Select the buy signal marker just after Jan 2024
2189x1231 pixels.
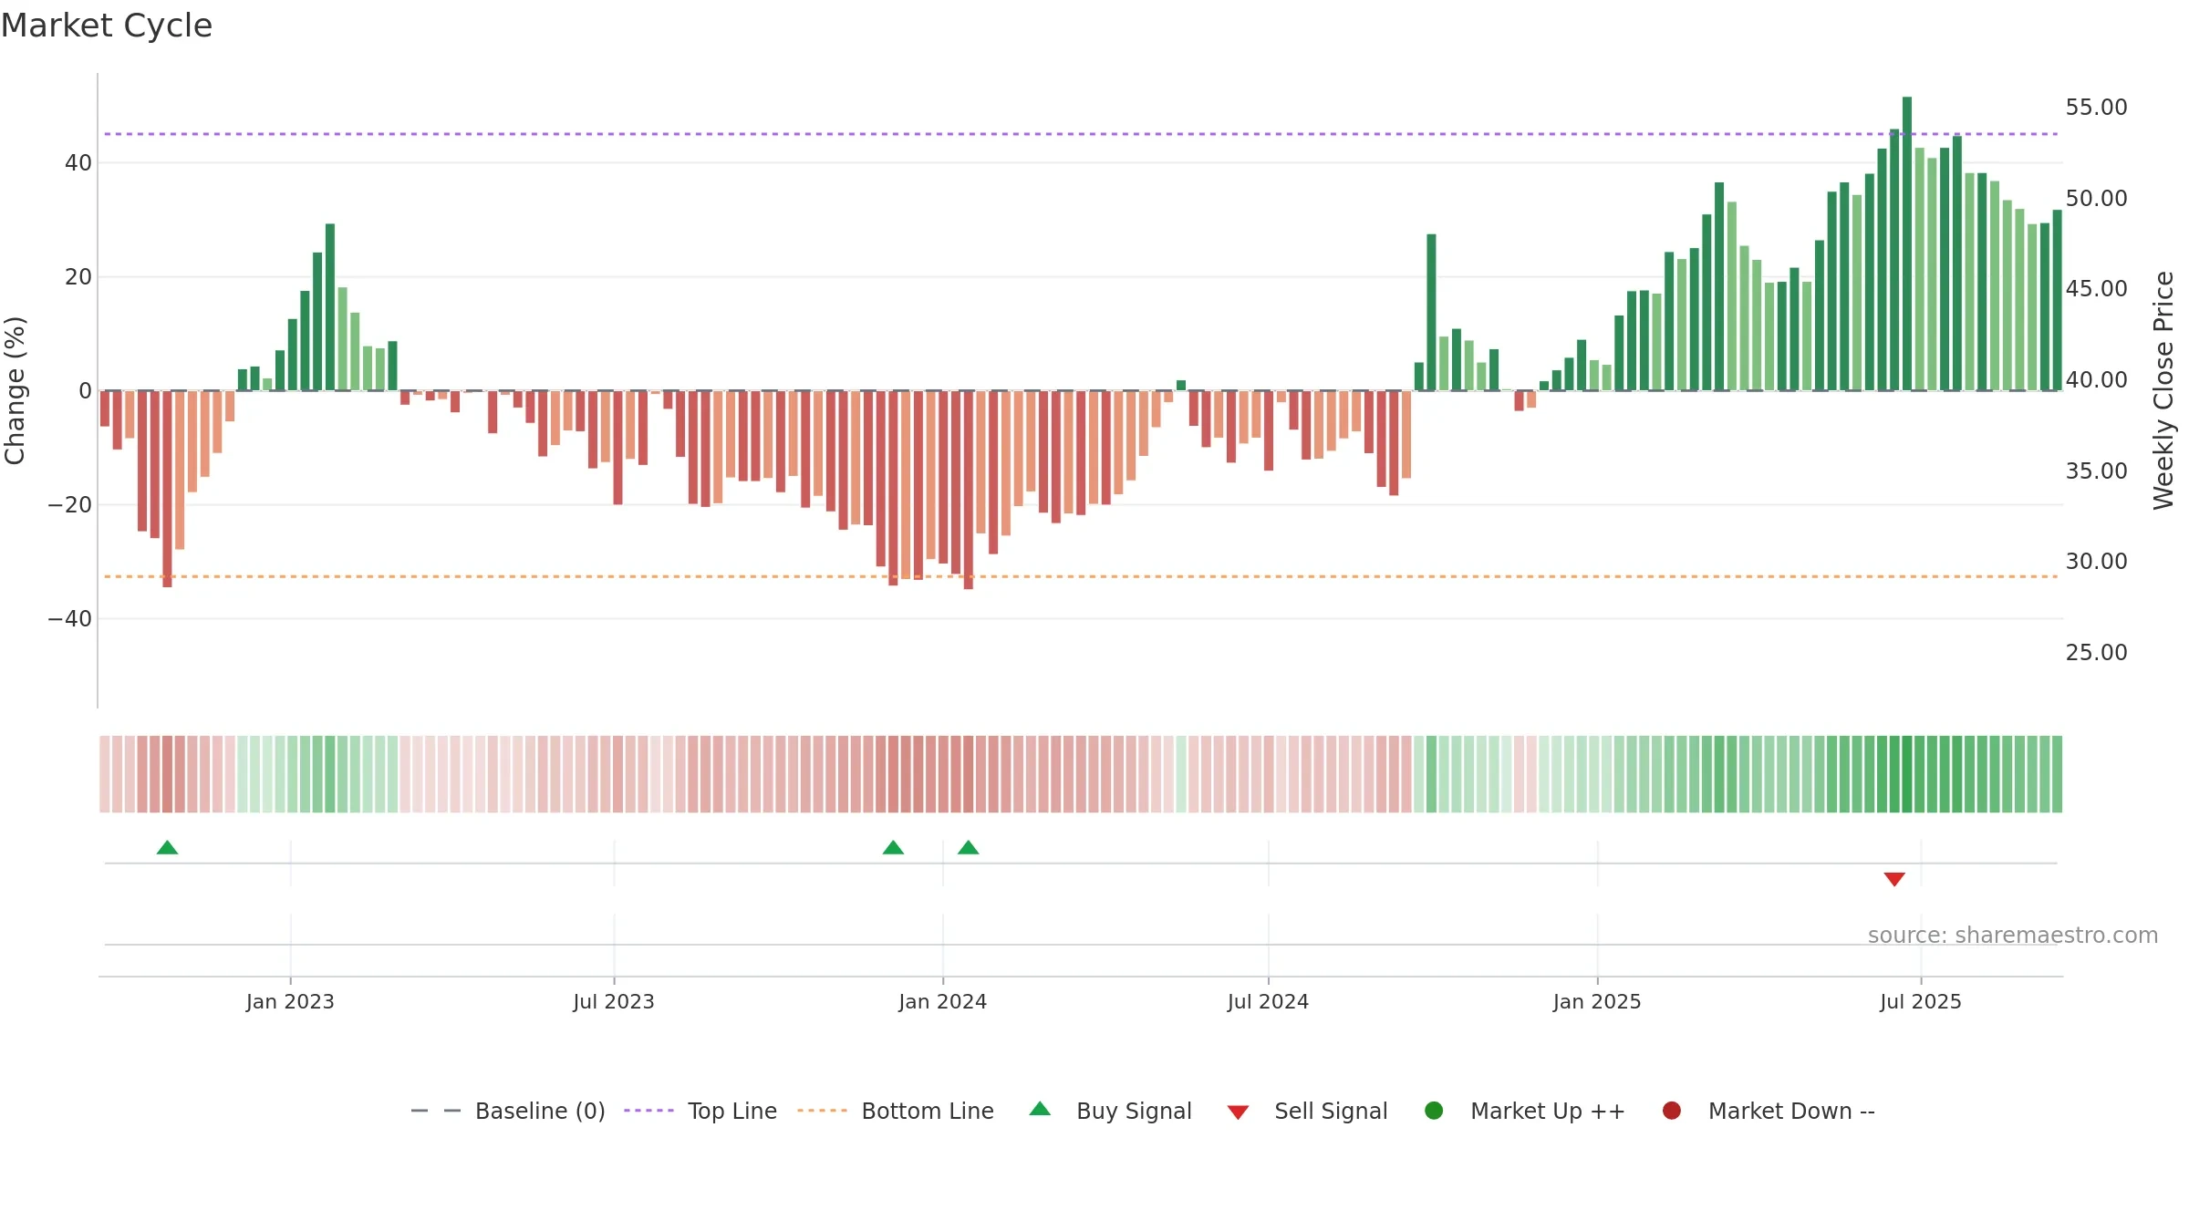969,848
